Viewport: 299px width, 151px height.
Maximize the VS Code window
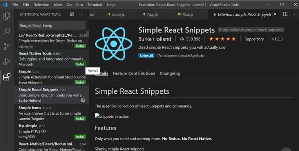coord(282,5)
